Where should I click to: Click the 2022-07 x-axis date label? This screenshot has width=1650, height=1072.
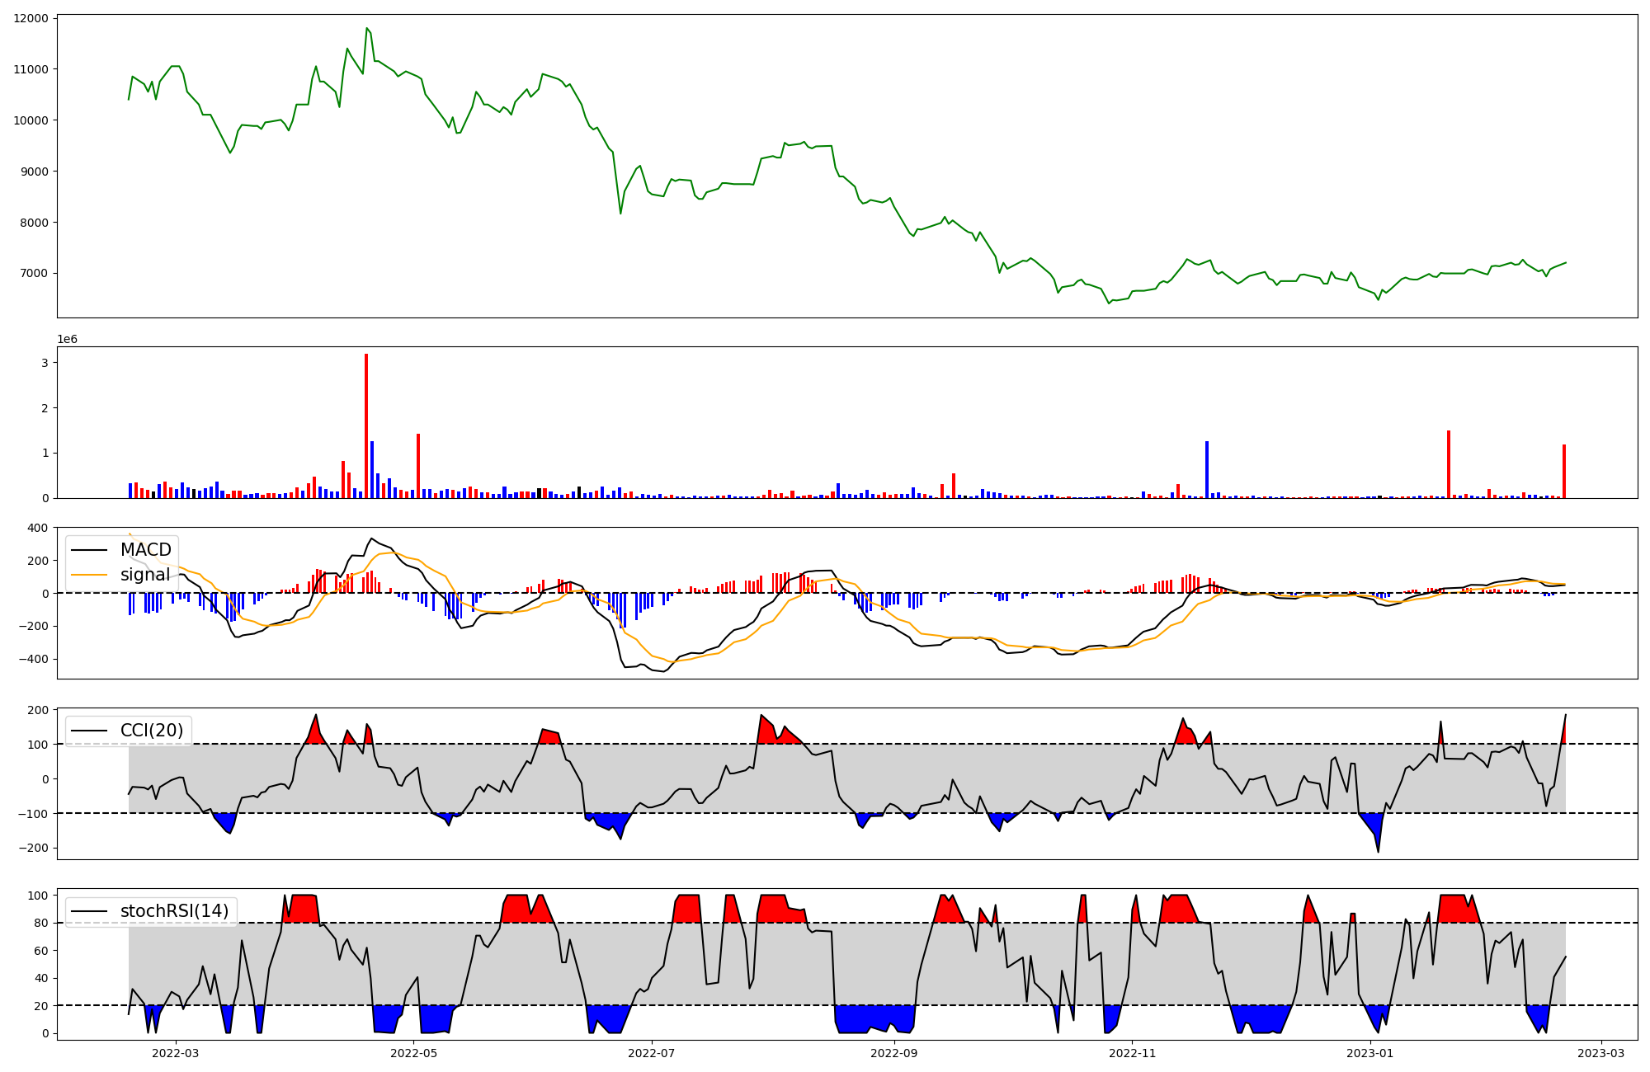(652, 1053)
